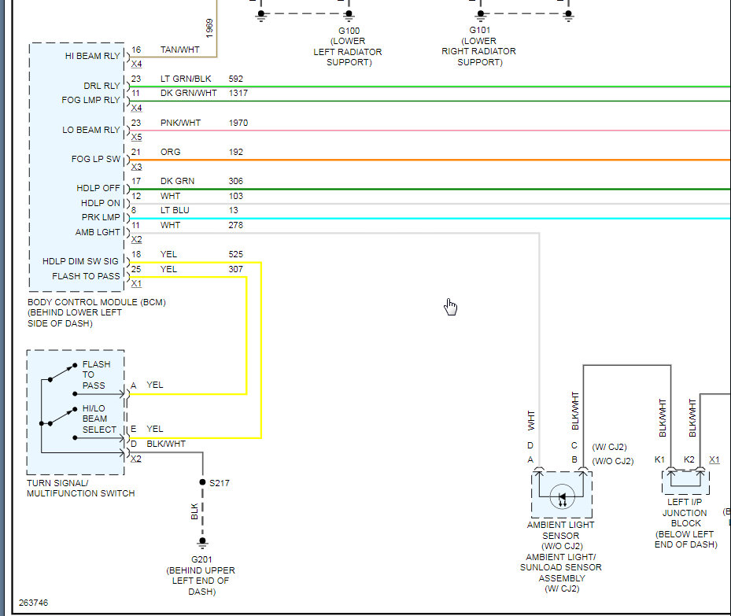Click the S217 splice dot
The width and height of the screenshot is (731, 616).
(202, 482)
